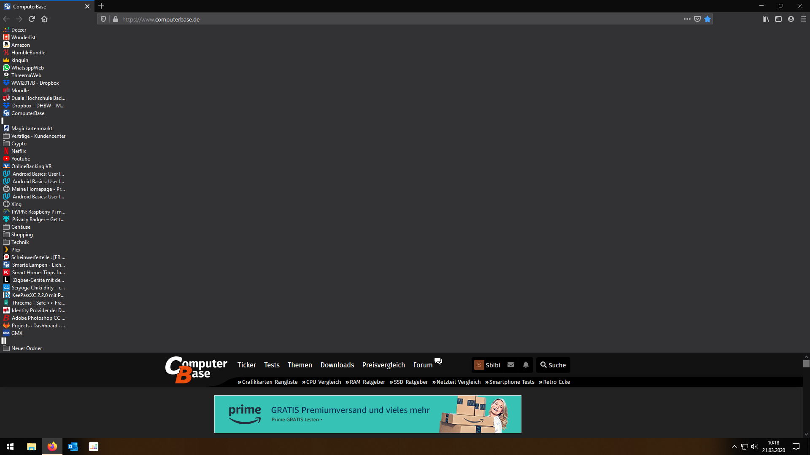Screen dimensions: 810x455
Task: Expand the Shopping bookmarks folder
Action: [21, 234]
